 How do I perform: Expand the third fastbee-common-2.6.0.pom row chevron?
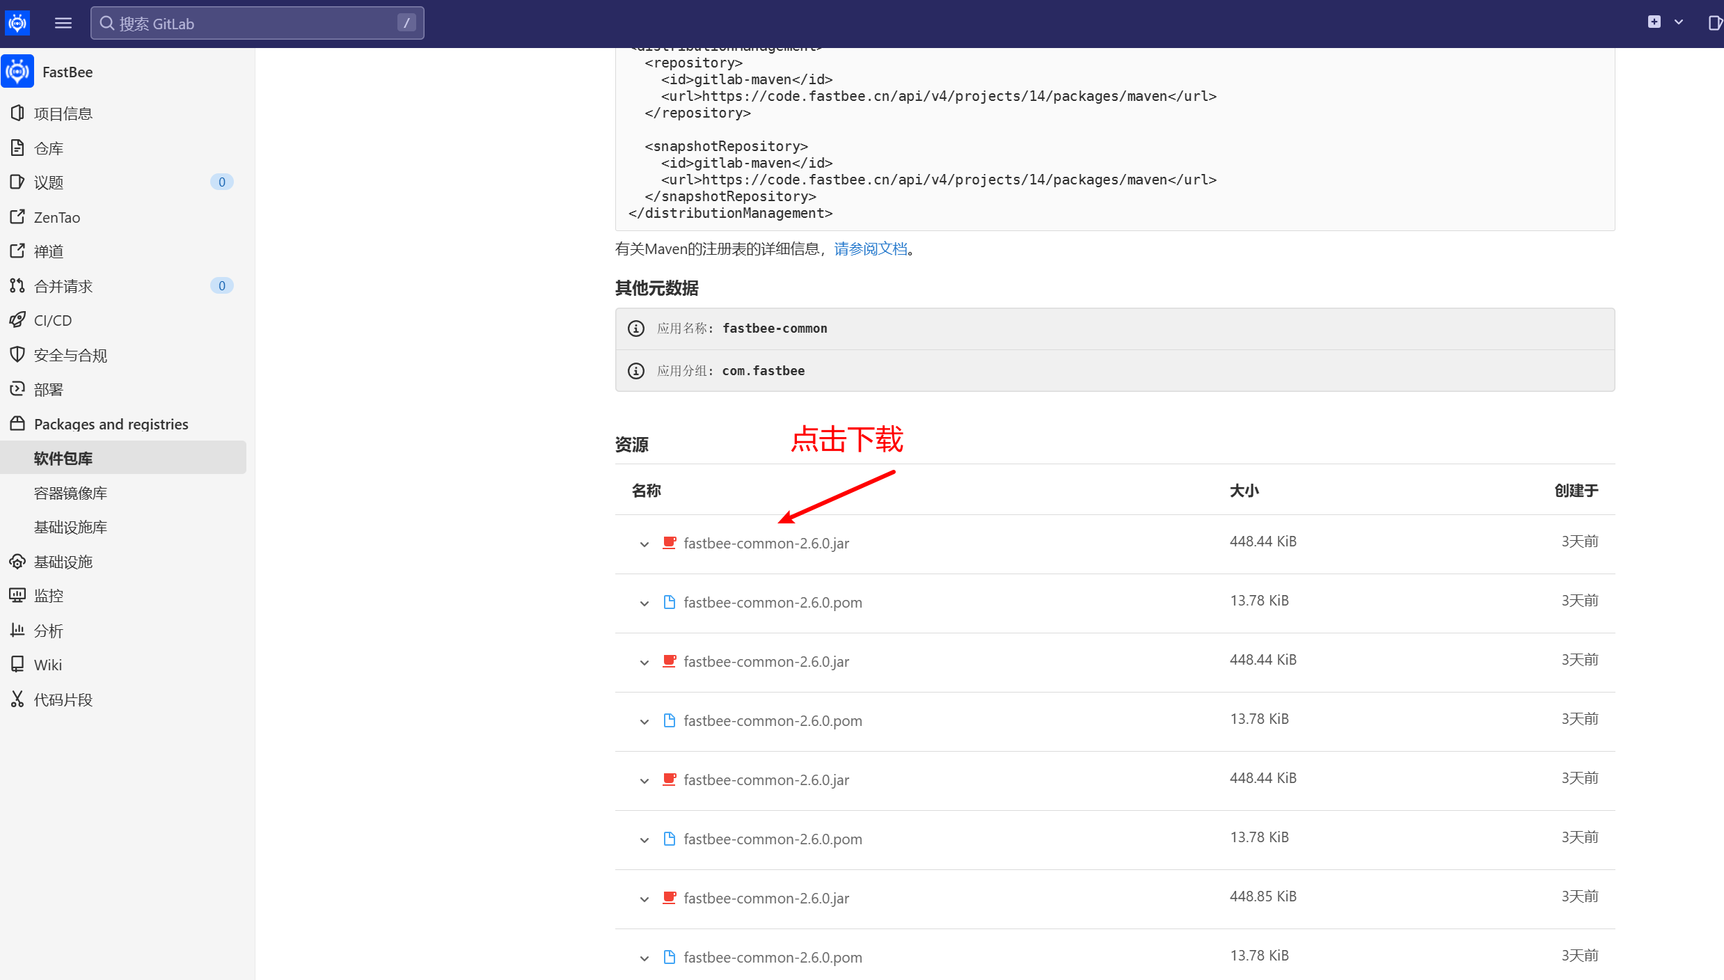click(644, 840)
